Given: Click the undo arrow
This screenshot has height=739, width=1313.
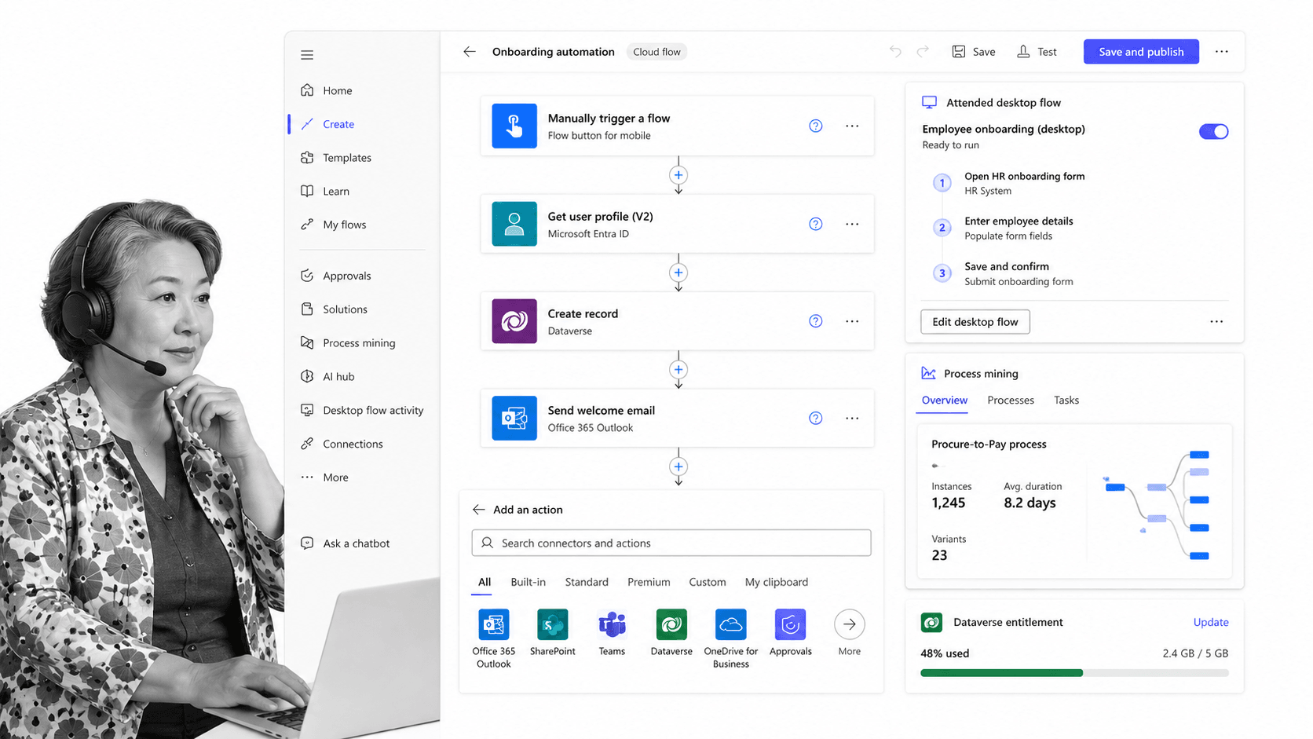Looking at the screenshot, I should click(895, 51).
